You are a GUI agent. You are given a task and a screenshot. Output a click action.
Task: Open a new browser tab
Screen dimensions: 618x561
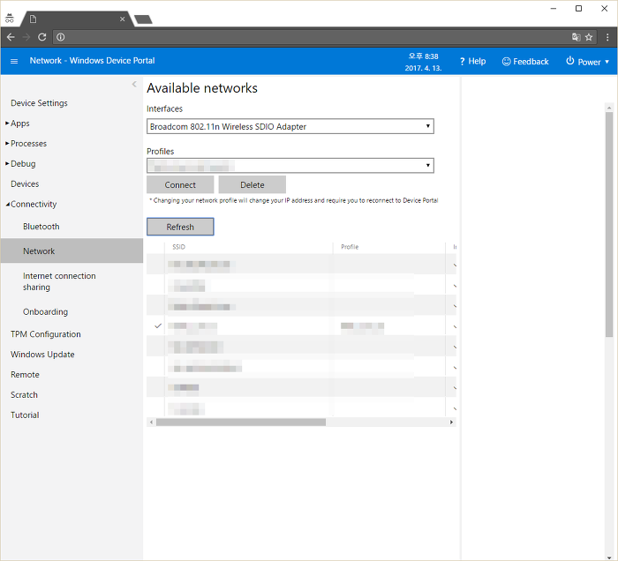point(143,19)
